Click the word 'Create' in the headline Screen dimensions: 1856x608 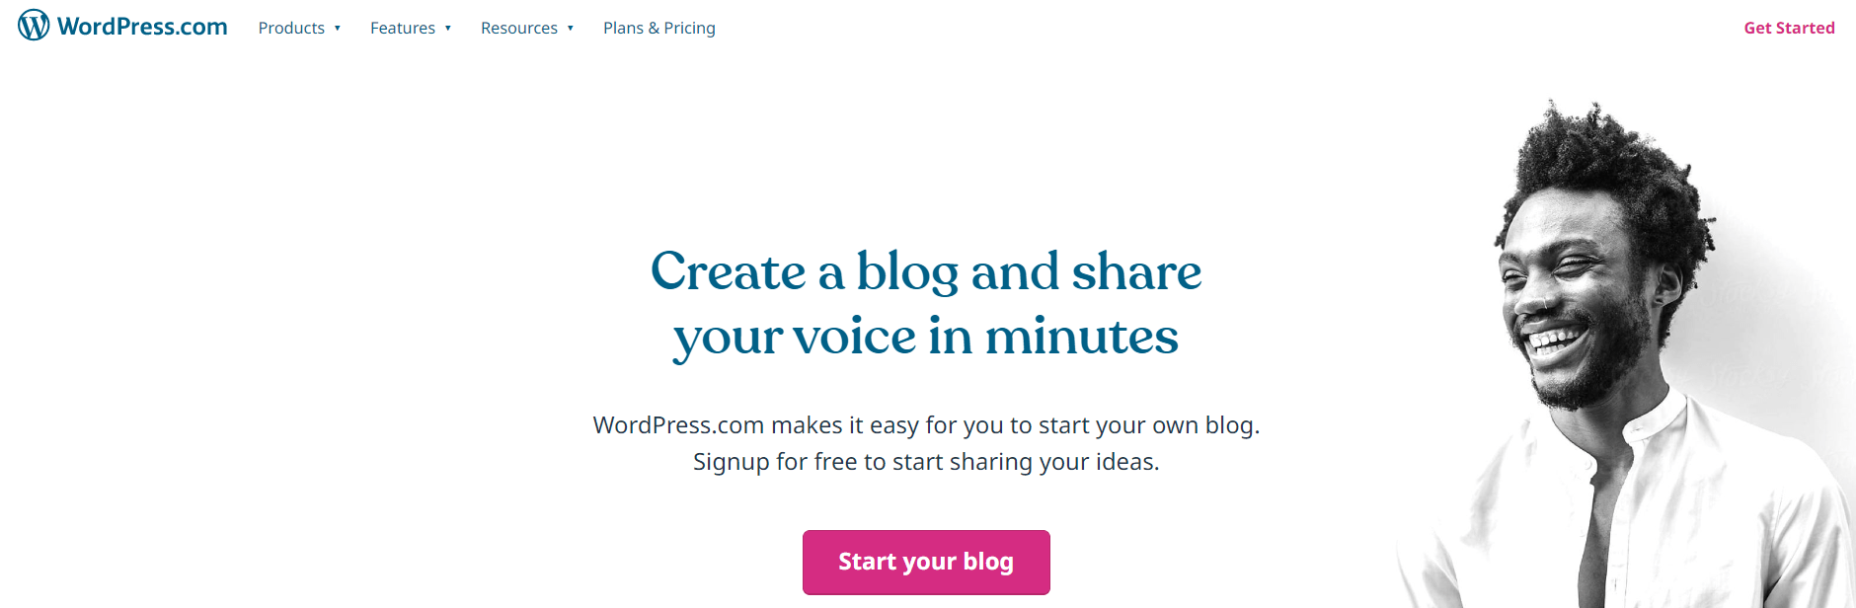[x=729, y=271]
